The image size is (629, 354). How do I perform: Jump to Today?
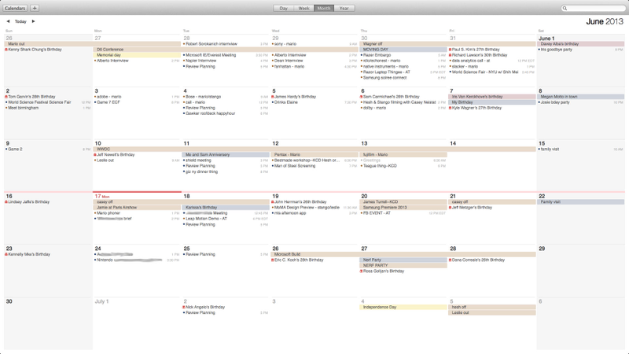click(x=20, y=21)
